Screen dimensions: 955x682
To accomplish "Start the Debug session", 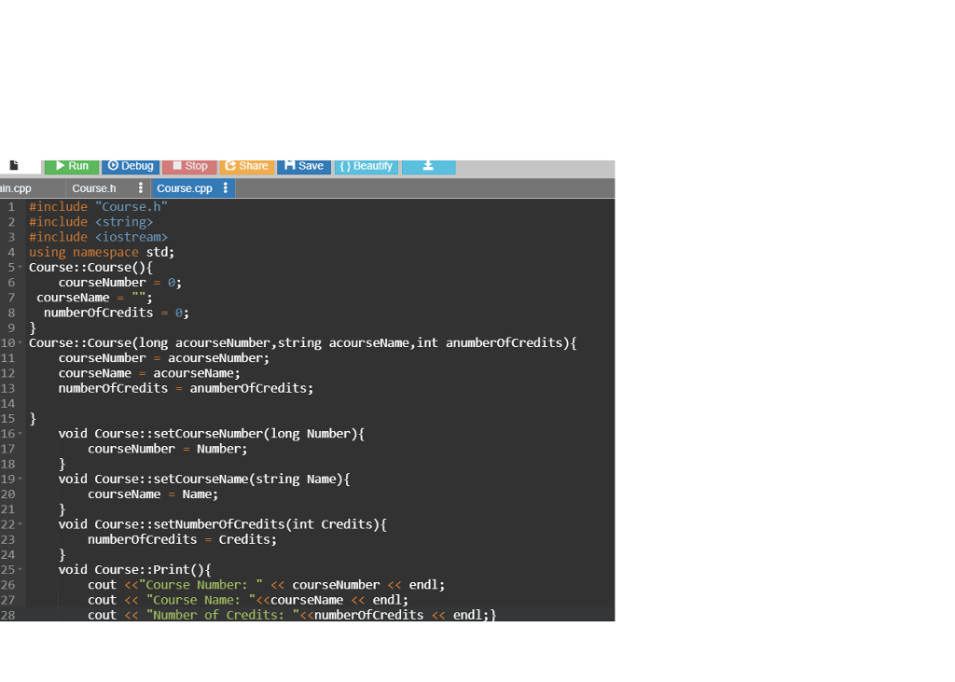I will point(131,166).
